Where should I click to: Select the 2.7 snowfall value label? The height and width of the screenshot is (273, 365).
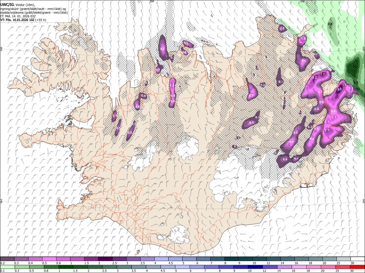(323, 74)
